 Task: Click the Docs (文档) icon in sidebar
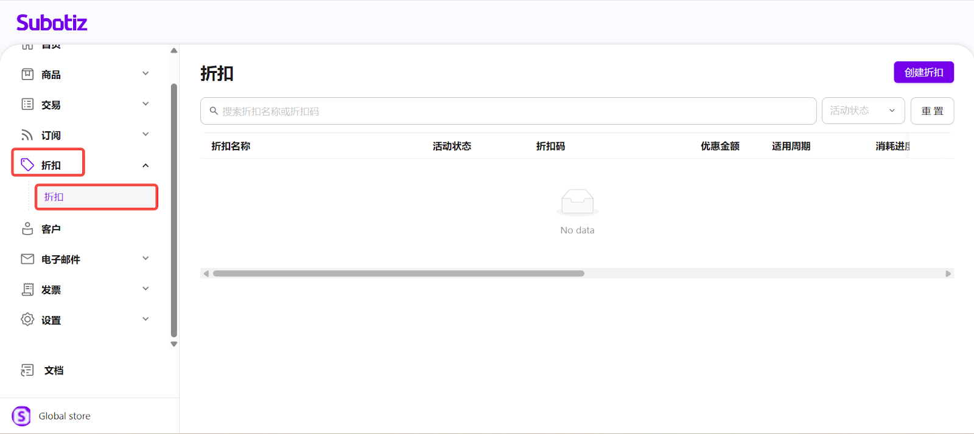click(x=27, y=370)
